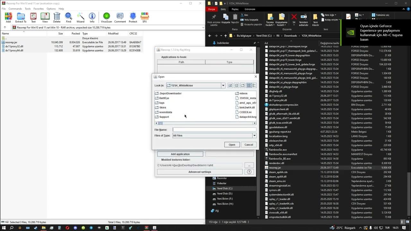The image size is (411, 231).
Task: Select BattlEye folder in Open dialog
Action: [x=162, y=98]
